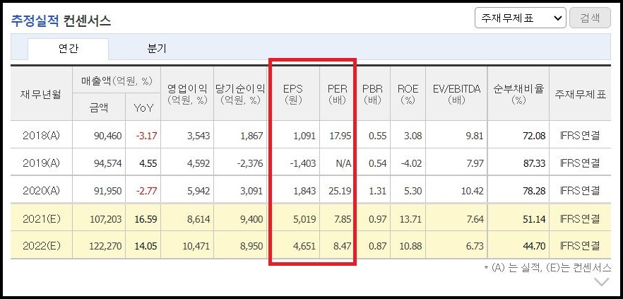The height and width of the screenshot is (299, 623).
Task: Select the 2020(A) row label
Action: (x=41, y=191)
